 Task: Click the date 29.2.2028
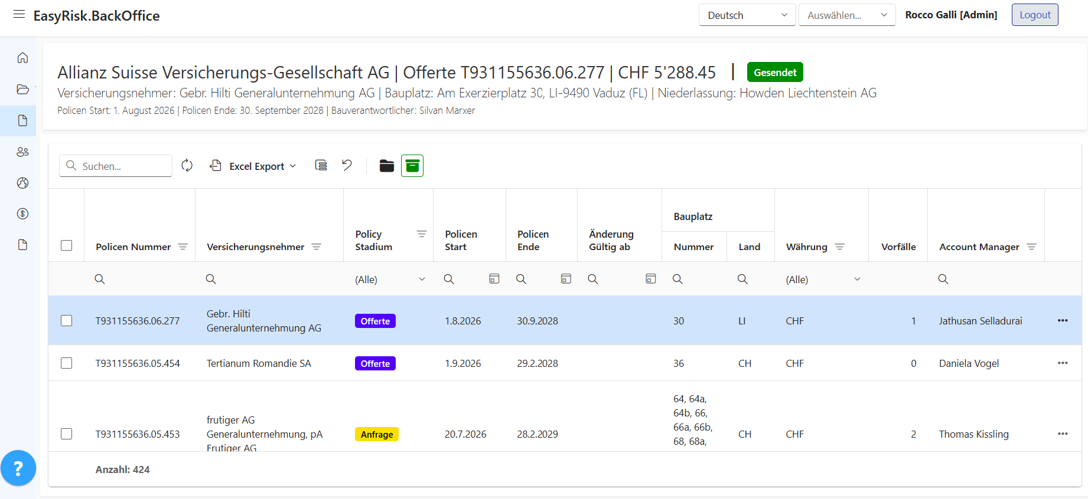coord(538,363)
